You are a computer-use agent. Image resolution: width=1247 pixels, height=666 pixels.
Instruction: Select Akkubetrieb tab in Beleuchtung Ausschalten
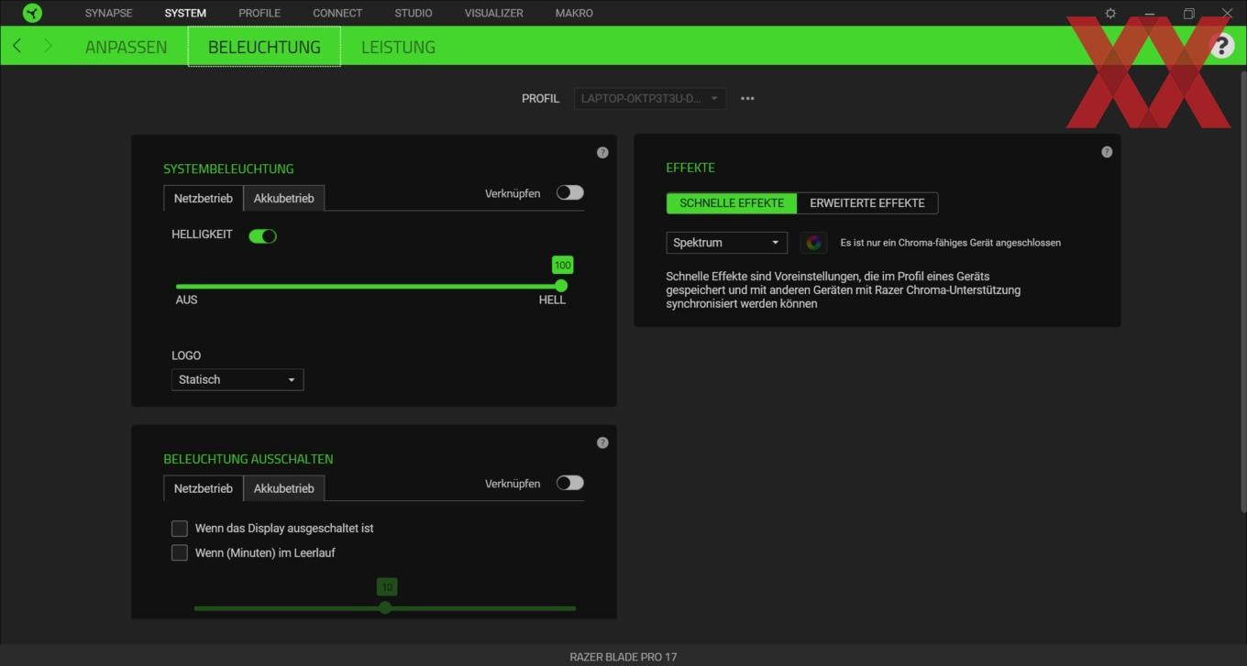pos(284,488)
